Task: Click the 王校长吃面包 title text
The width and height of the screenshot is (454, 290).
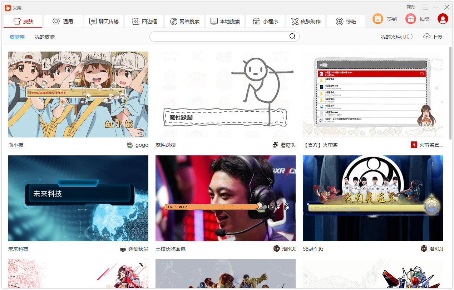Action: pos(171,249)
